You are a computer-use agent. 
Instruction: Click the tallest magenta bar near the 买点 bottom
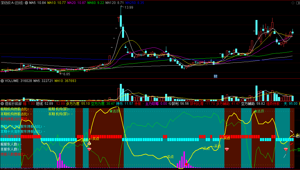(x=184, y=160)
